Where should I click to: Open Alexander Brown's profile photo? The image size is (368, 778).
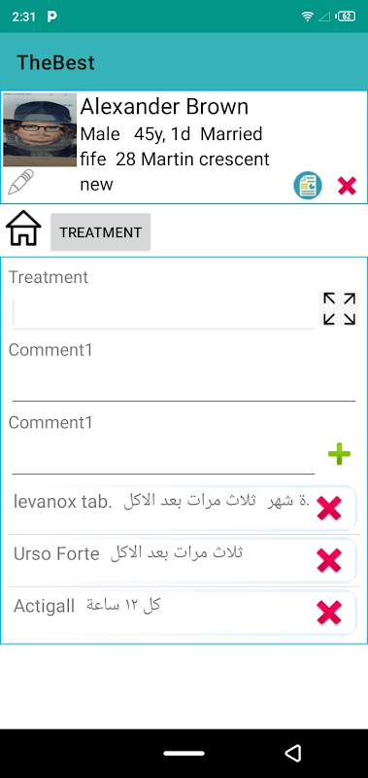[x=40, y=130]
